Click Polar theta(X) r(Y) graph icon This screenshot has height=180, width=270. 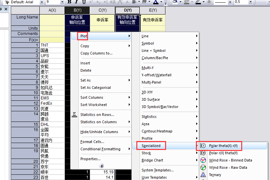203,146
